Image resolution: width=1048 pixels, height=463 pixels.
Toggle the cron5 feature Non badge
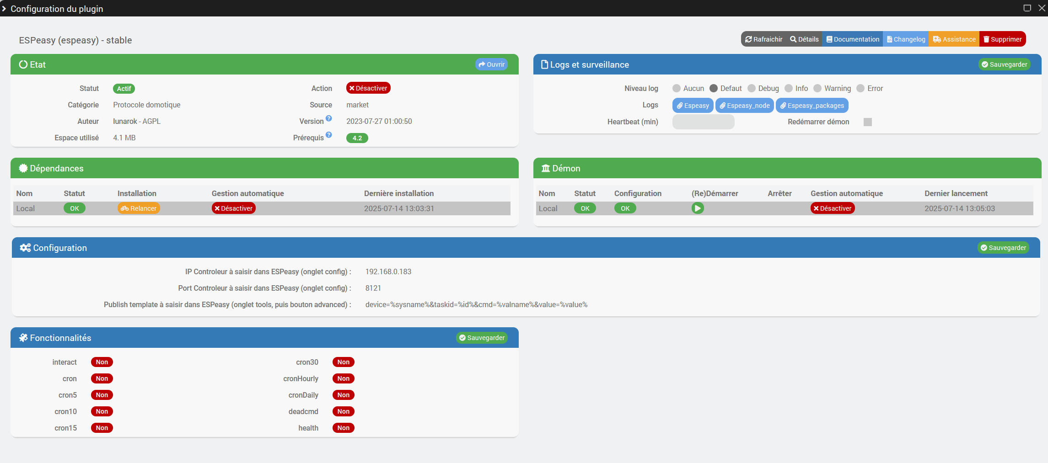(102, 395)
